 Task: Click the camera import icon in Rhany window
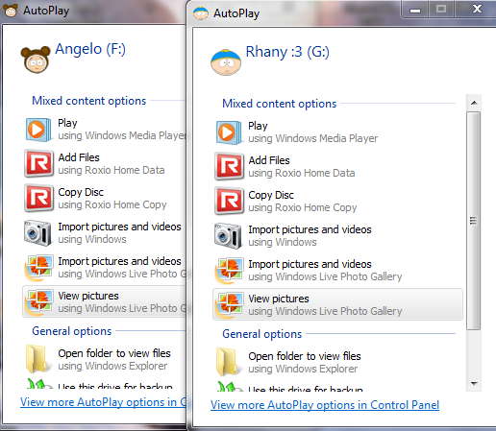[x=228, y=236]
